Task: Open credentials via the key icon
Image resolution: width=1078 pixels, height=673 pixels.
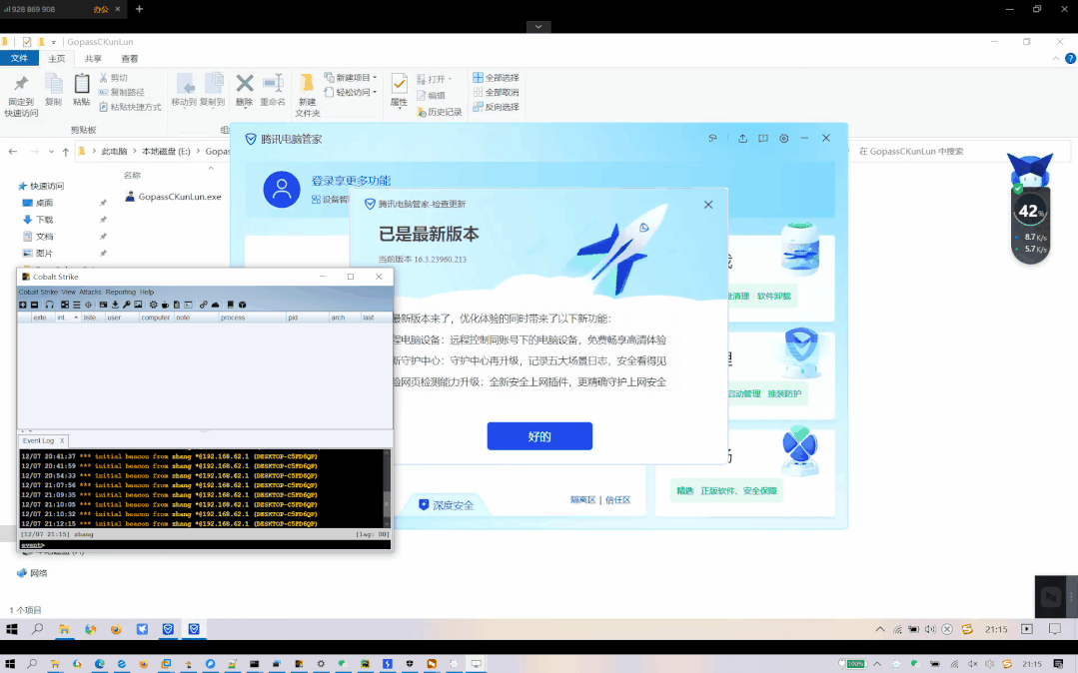Action: pyautogui.click(x=127, y=305)
